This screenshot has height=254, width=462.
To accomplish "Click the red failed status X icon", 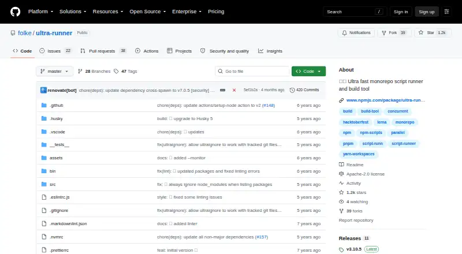I will point(234,90).
